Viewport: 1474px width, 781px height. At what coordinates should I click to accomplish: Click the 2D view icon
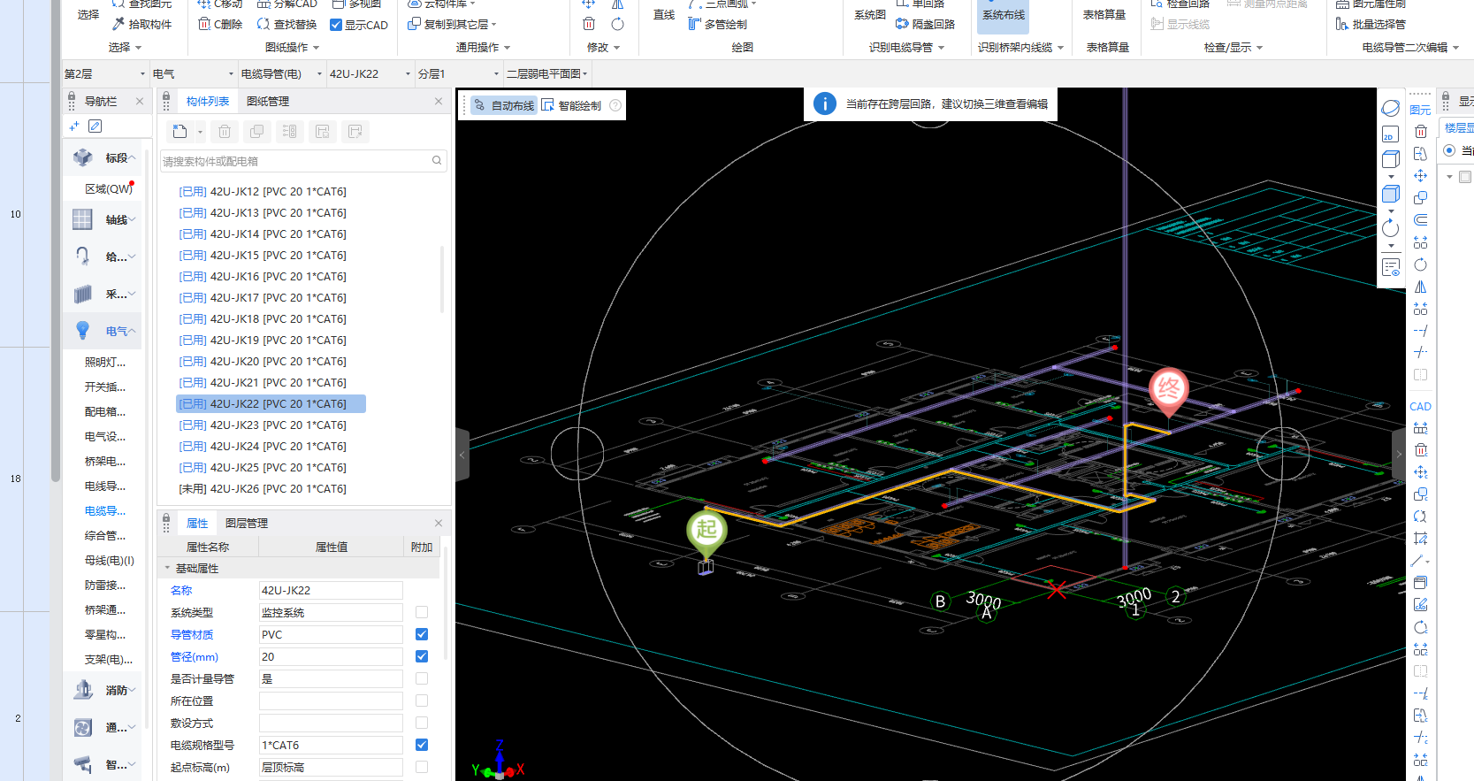pos(1390,134)
